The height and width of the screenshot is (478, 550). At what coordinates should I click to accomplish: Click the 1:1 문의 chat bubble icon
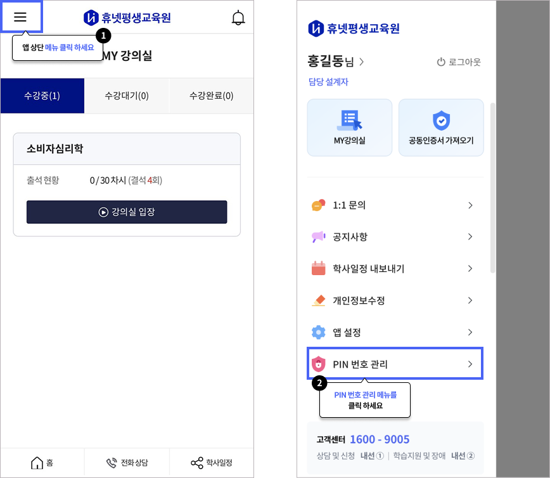pos(318,205)
